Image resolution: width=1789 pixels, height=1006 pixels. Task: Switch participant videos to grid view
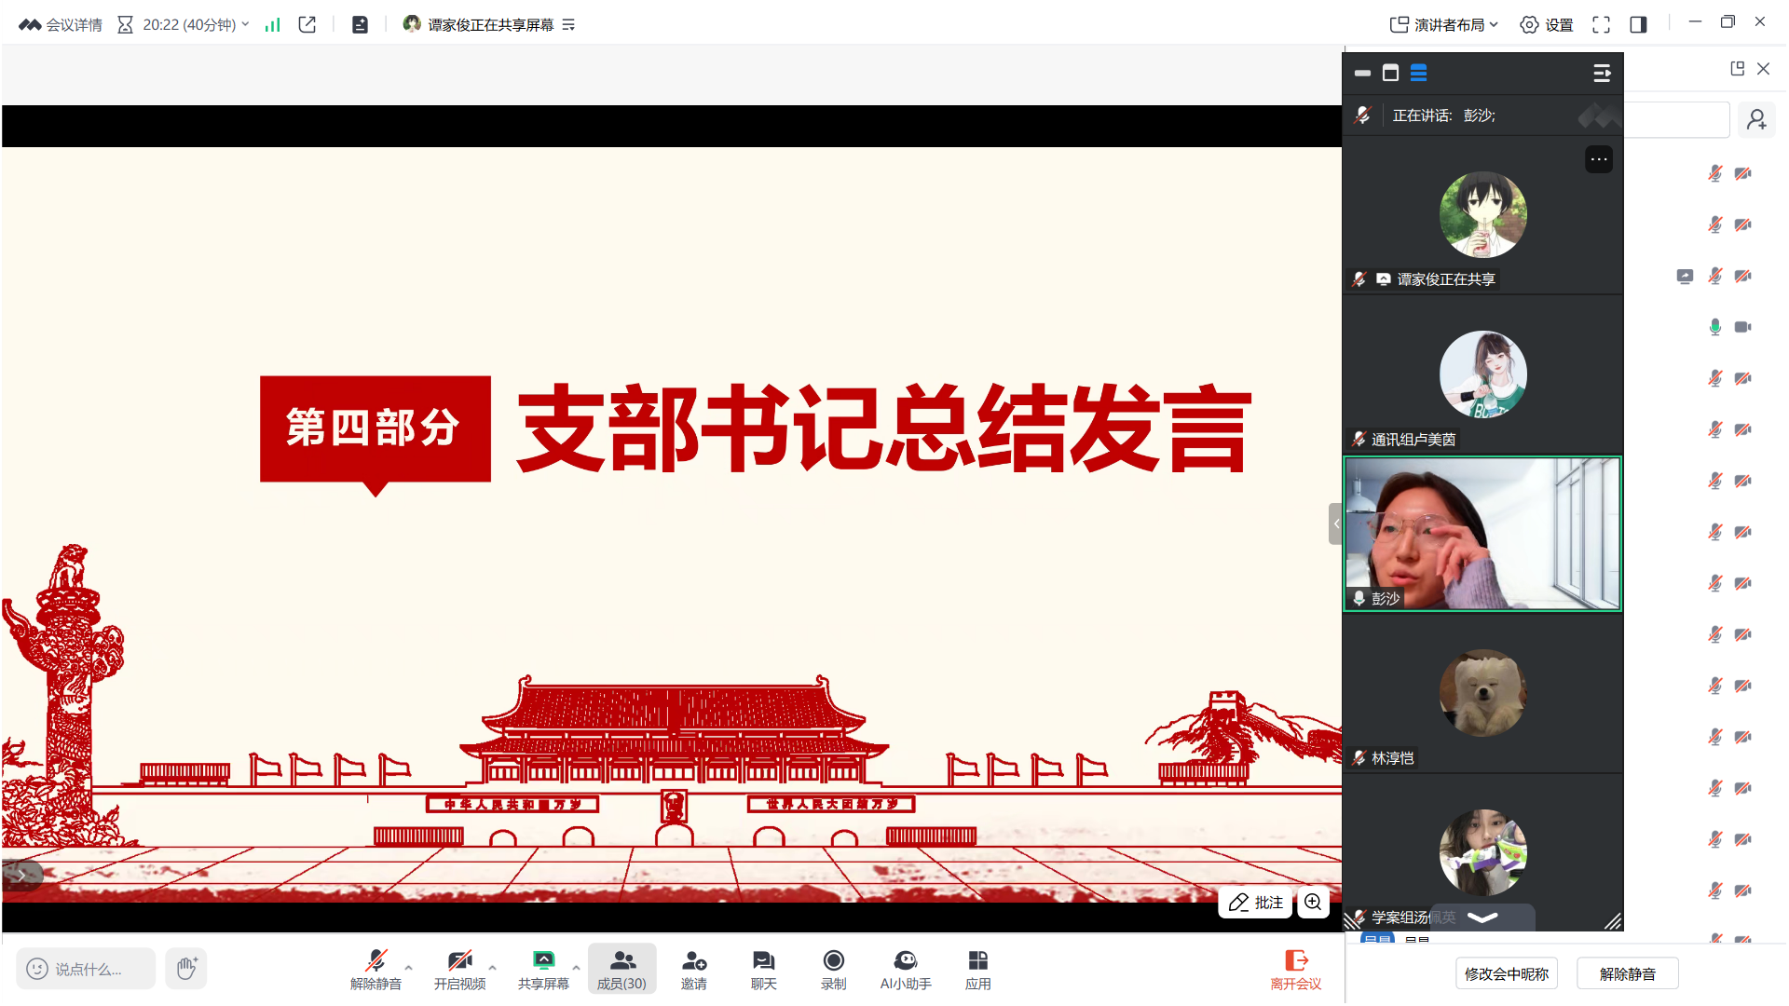pyautogui.click(x=1419, y=73)
